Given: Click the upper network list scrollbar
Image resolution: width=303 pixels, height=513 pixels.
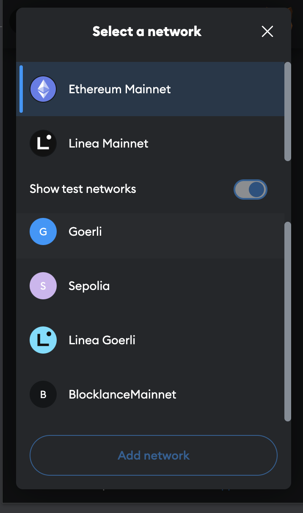Looking at the screenshot, I should pos(288,112).
